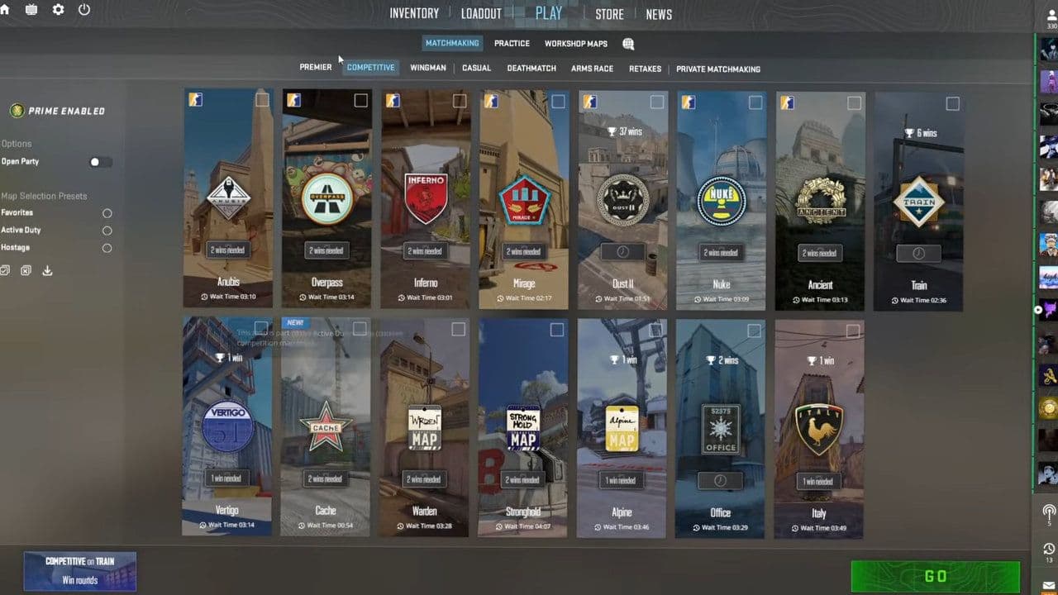Open the Inventory menu
Image resolution: width=1058 pixels, height=595 pixels.
414,14
